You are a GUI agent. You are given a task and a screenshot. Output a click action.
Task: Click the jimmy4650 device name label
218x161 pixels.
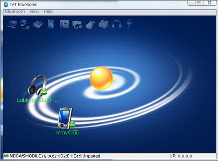point(67,132)
